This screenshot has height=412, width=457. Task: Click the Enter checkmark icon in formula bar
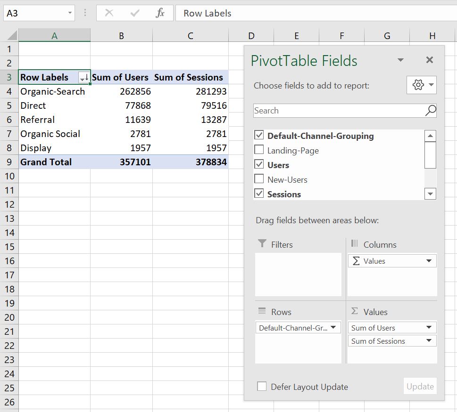pos(135,13)
